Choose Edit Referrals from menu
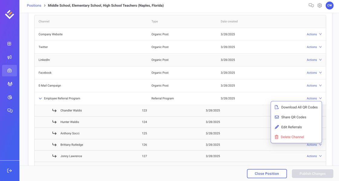 [291, 127]
